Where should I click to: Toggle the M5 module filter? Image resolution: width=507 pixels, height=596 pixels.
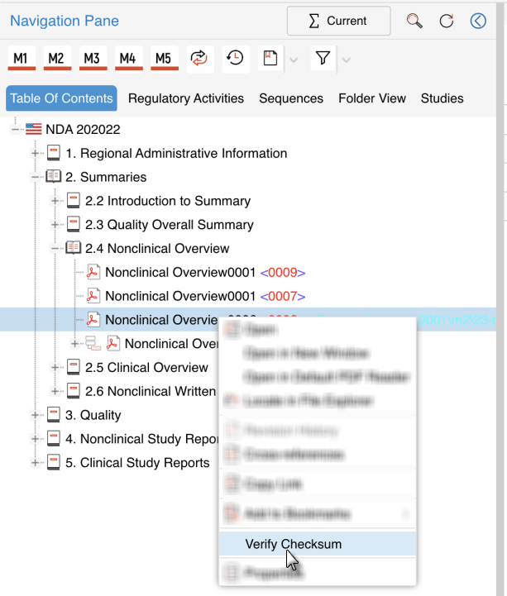pos(163,58)
